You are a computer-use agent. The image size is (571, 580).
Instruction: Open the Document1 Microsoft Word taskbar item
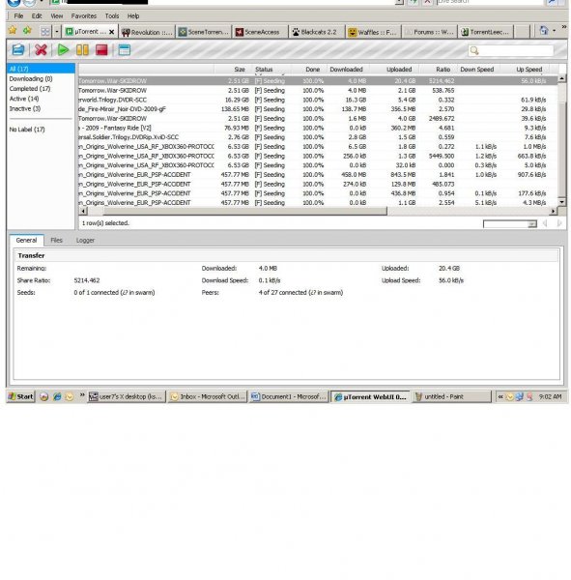(289, 396)
